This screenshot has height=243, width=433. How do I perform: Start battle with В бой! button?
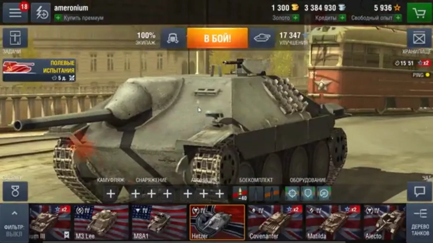point(217,38)
